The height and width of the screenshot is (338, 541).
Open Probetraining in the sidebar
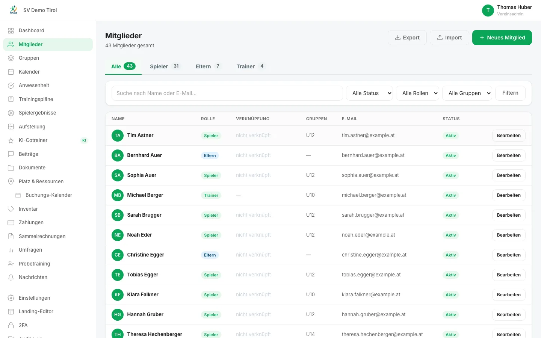pos(48,264)
